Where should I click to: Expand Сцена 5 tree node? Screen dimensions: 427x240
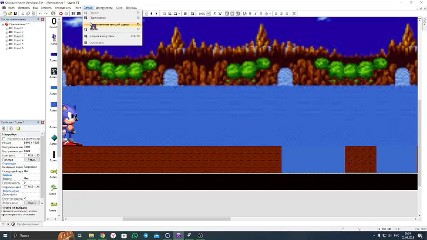[7, 44]
